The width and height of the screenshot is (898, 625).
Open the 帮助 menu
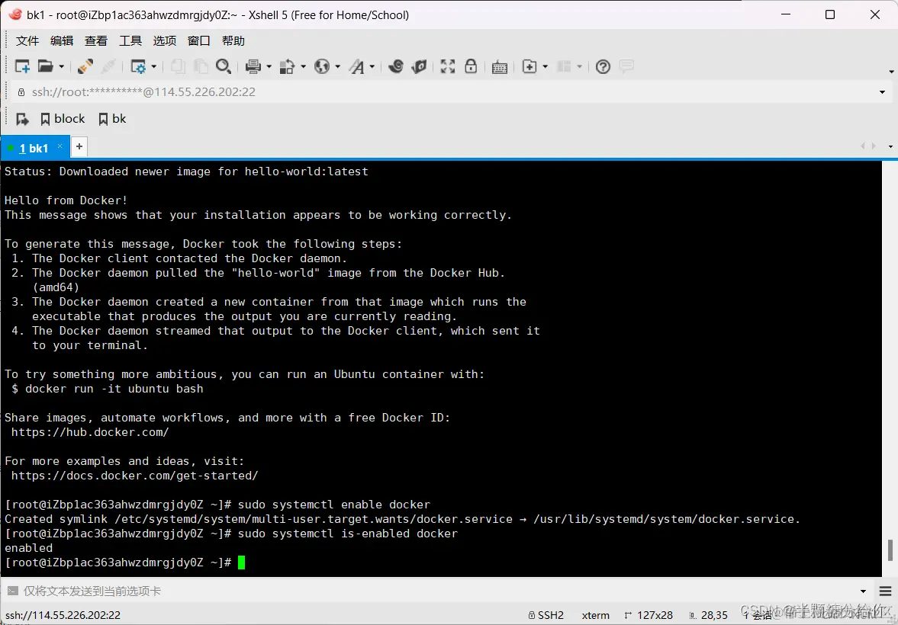(x=233, y=40)
